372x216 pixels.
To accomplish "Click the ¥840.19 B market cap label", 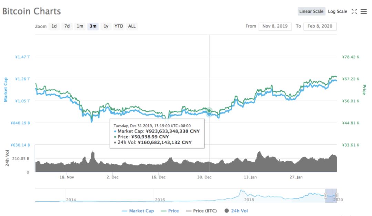I will pos(20,123).
